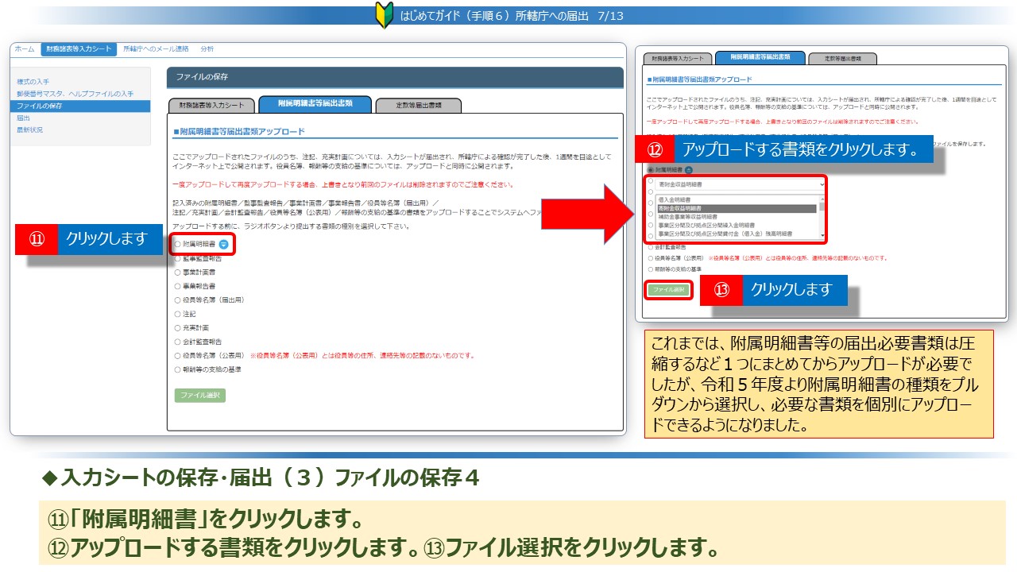Switch to 附属明細書等届出書類 tab in left window

tap(315, 104)
